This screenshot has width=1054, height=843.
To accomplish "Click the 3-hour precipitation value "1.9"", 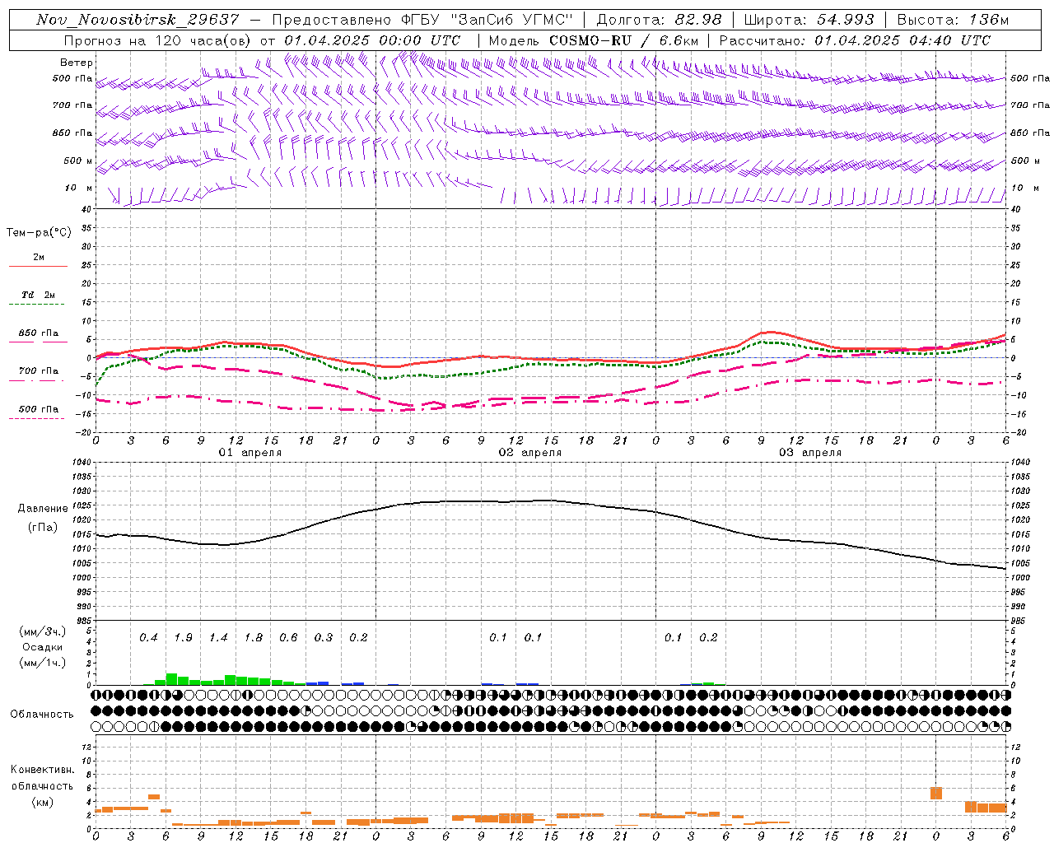I will pyautogui.click(x=183, y=637).
